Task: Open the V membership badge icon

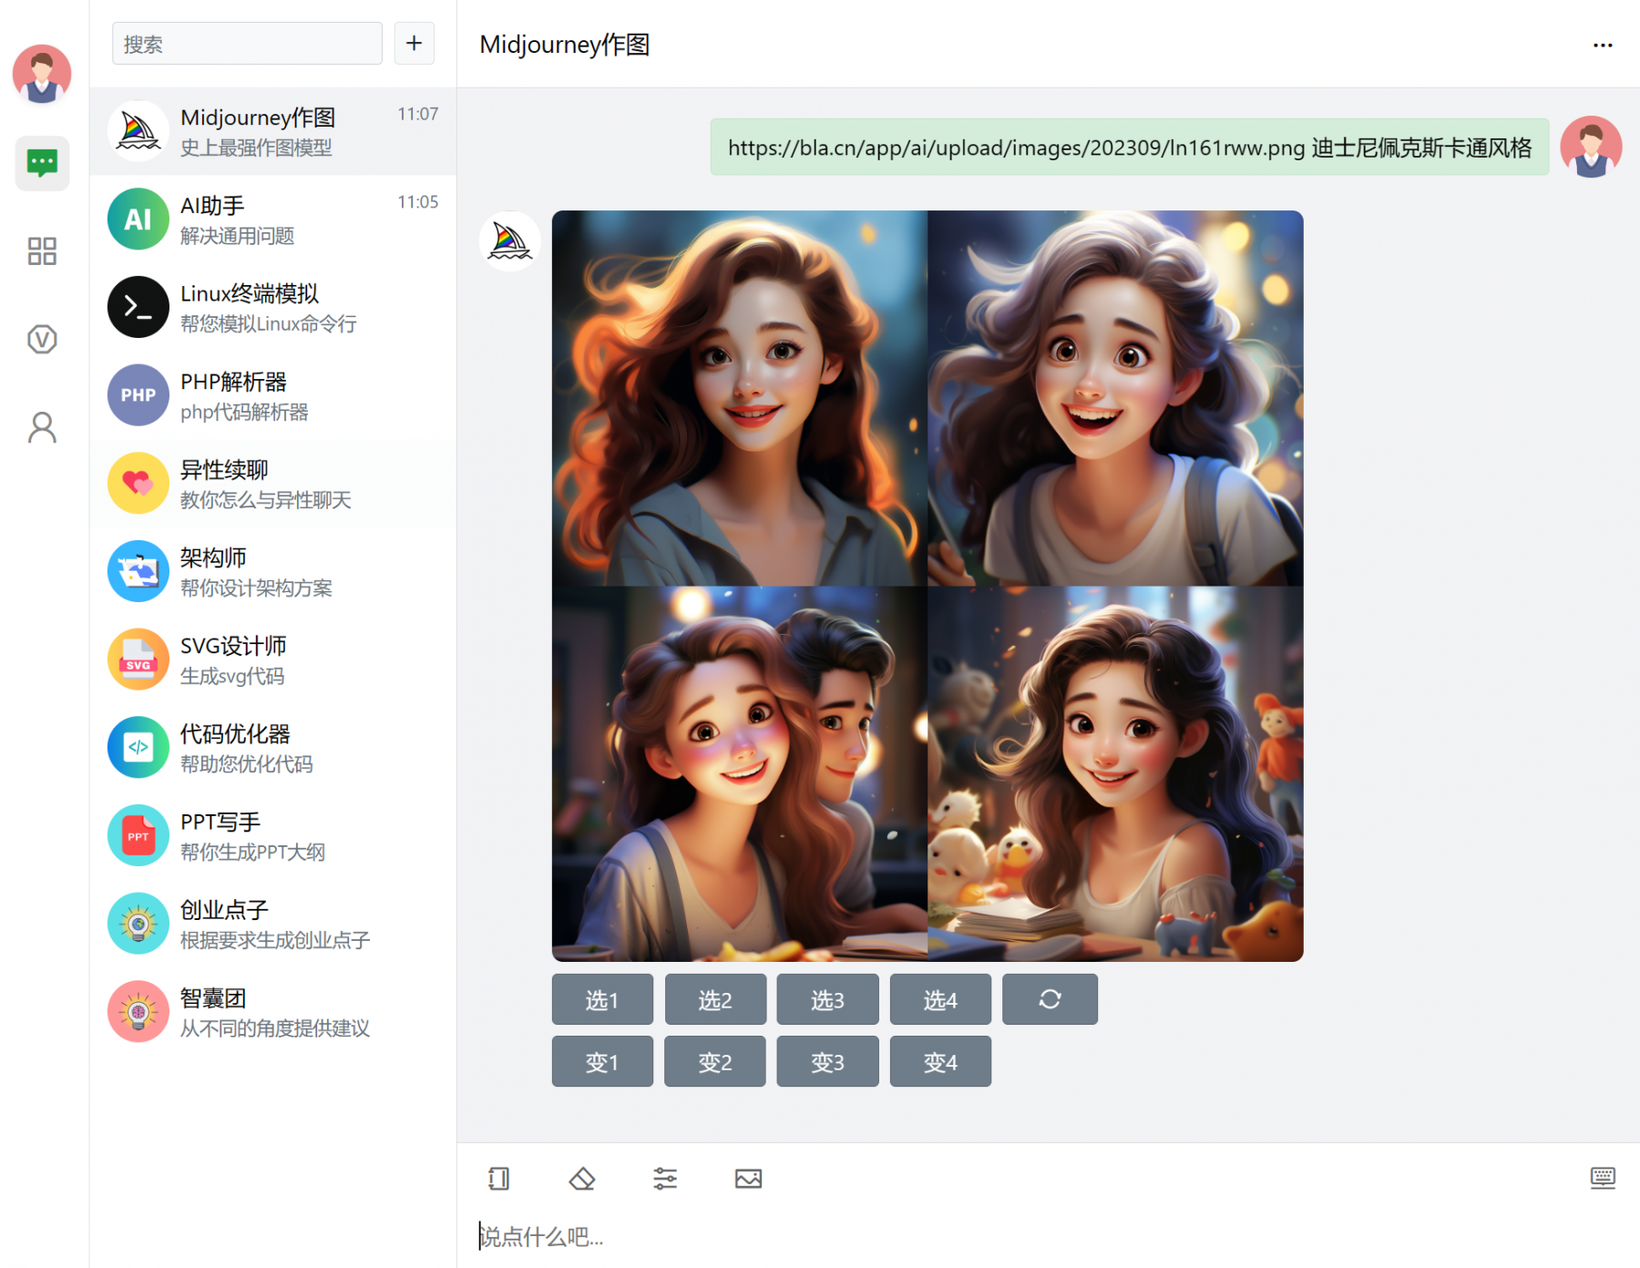Action: pyautogui.click(x=42, y=340)
